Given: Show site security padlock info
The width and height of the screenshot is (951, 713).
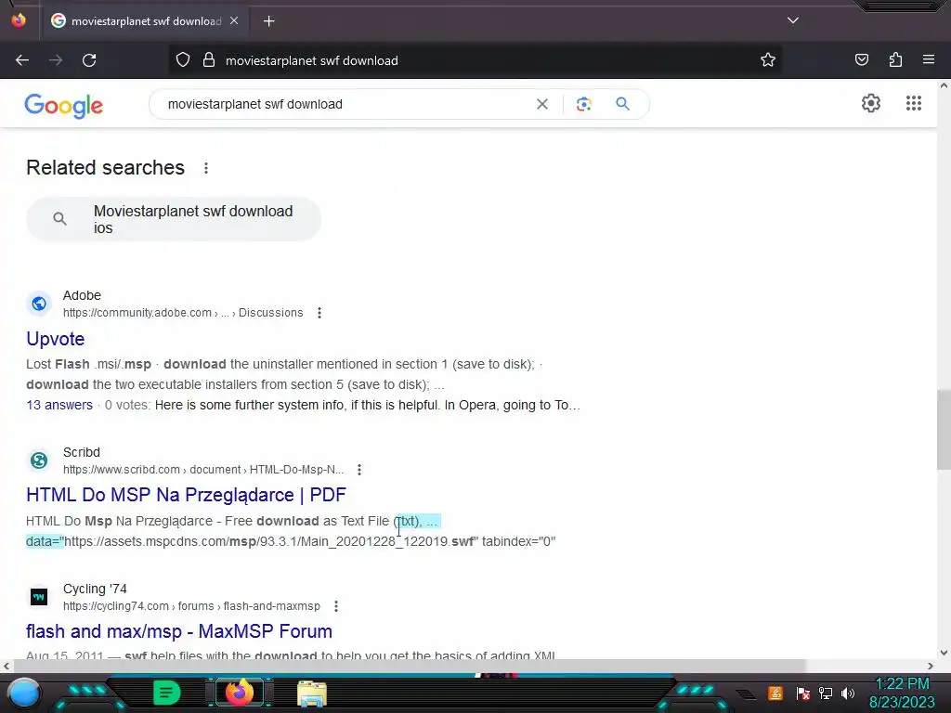Looking at the screenshot, I should coord(209,60).
